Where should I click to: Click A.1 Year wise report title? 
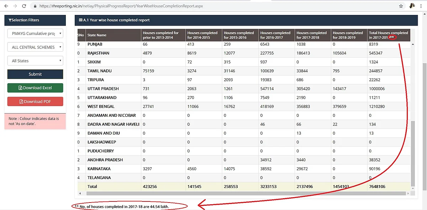click(x=114, y=20)
